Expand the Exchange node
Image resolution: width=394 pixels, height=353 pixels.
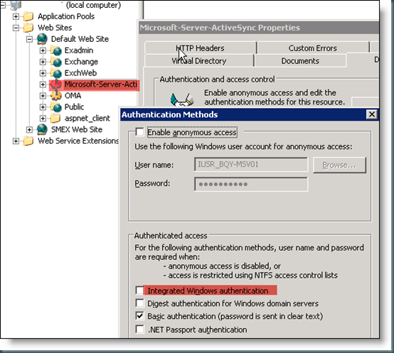(43, 62)
